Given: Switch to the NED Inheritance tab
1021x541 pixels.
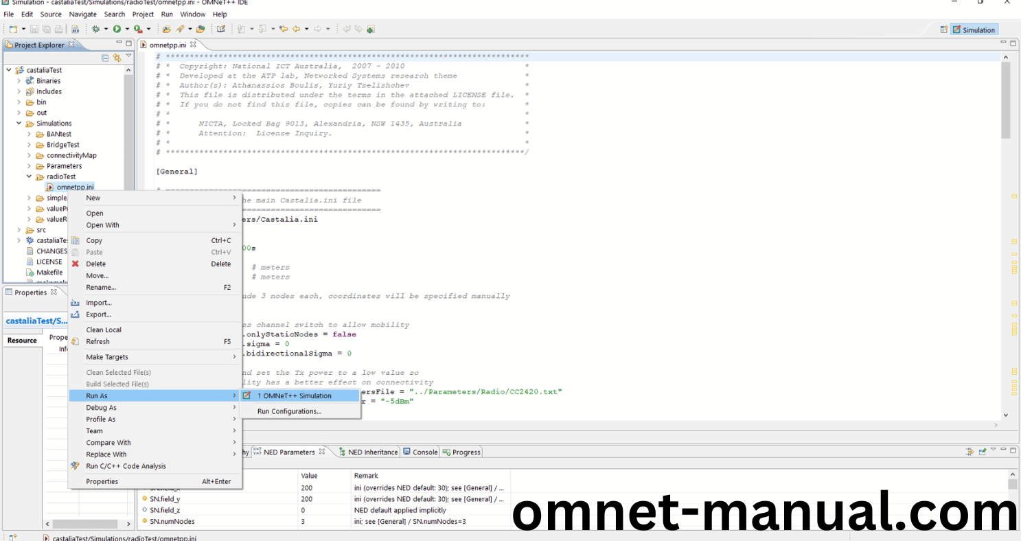Looking at the screenshot, I should (368, 452).
